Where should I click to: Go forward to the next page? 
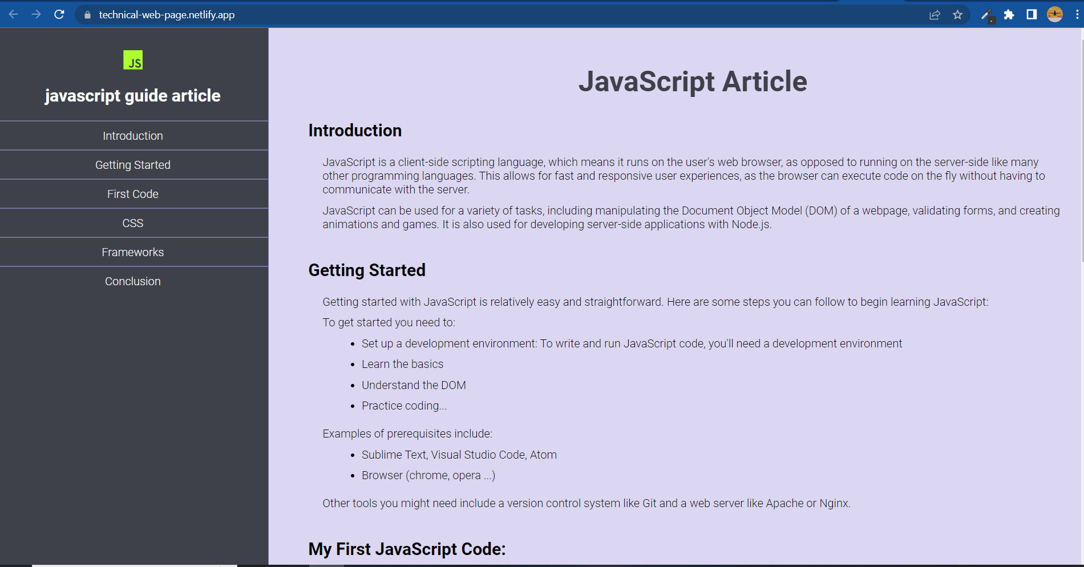[36, 14]
